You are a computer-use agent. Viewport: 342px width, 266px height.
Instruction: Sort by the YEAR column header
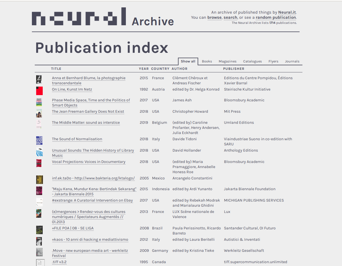tap(144, 69)
